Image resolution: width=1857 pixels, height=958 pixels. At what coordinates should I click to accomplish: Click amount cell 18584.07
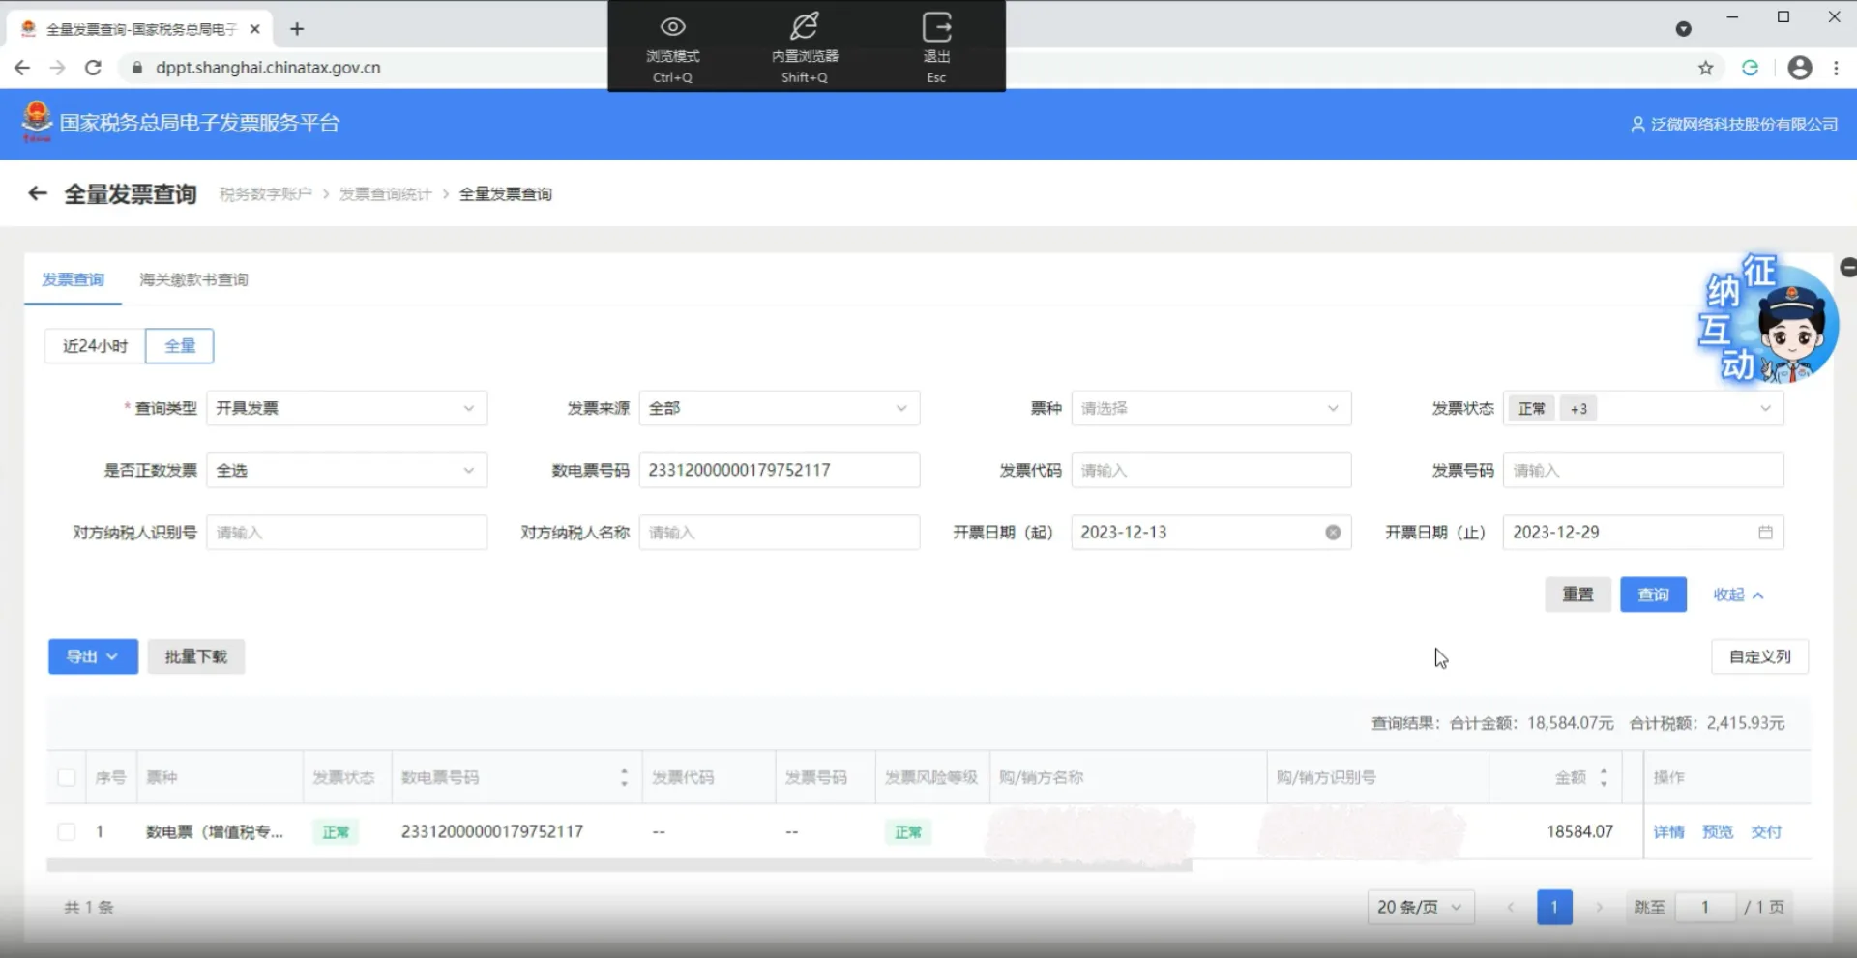point(1579,831)
